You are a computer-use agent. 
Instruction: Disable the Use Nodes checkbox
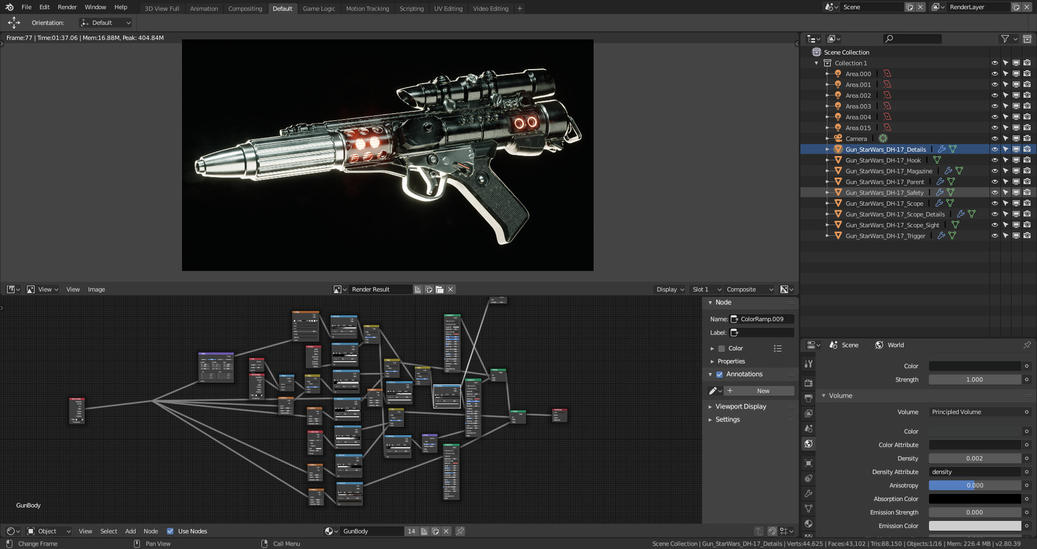coord(170,532)
